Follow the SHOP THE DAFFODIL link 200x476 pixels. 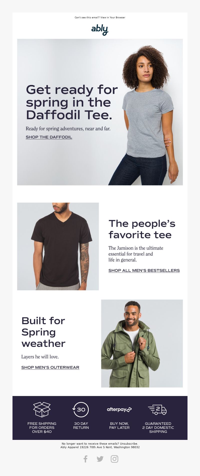49,137
